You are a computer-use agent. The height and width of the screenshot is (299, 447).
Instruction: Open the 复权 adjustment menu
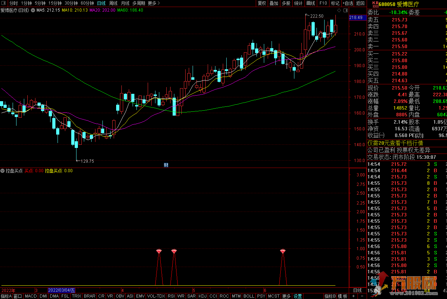point(262,3)
